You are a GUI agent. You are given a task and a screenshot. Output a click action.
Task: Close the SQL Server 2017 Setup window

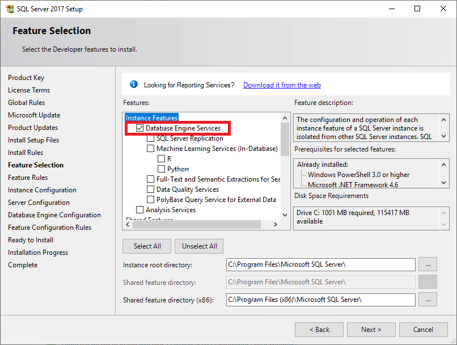pyautogui.click(x=443, y=9)
